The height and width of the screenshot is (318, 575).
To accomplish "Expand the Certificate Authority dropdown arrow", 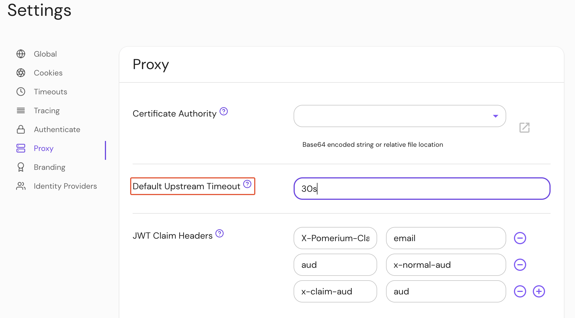I will click(495, 116).
